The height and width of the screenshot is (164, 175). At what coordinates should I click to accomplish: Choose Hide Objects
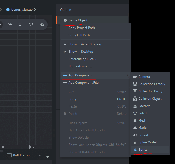96,123
